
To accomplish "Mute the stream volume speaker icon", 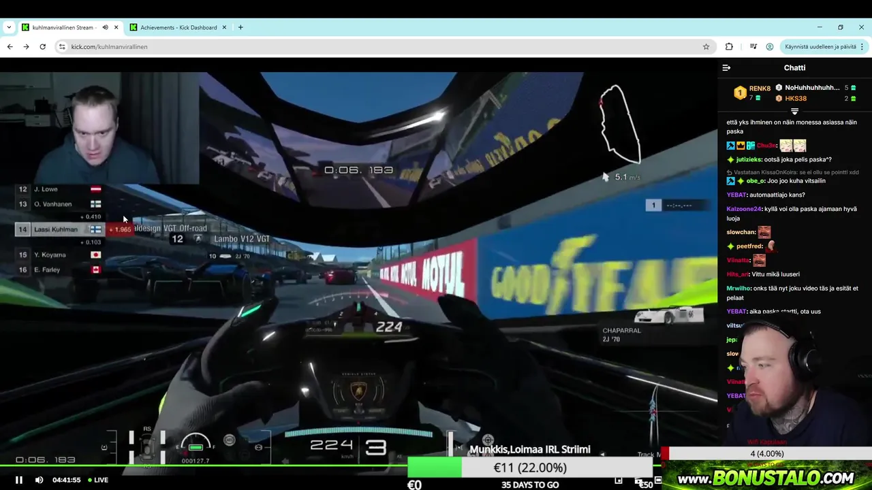I will [39, 480].
